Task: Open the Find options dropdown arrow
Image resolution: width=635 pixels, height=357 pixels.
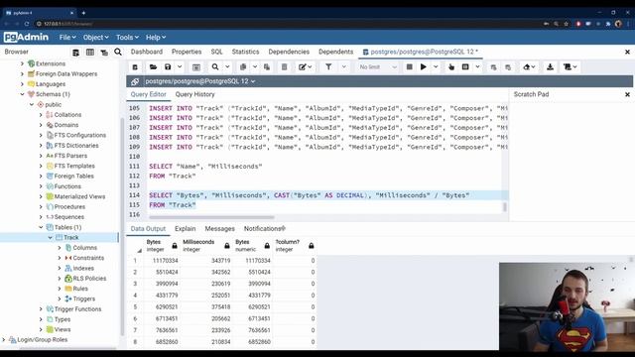Action: click(227, 67)
